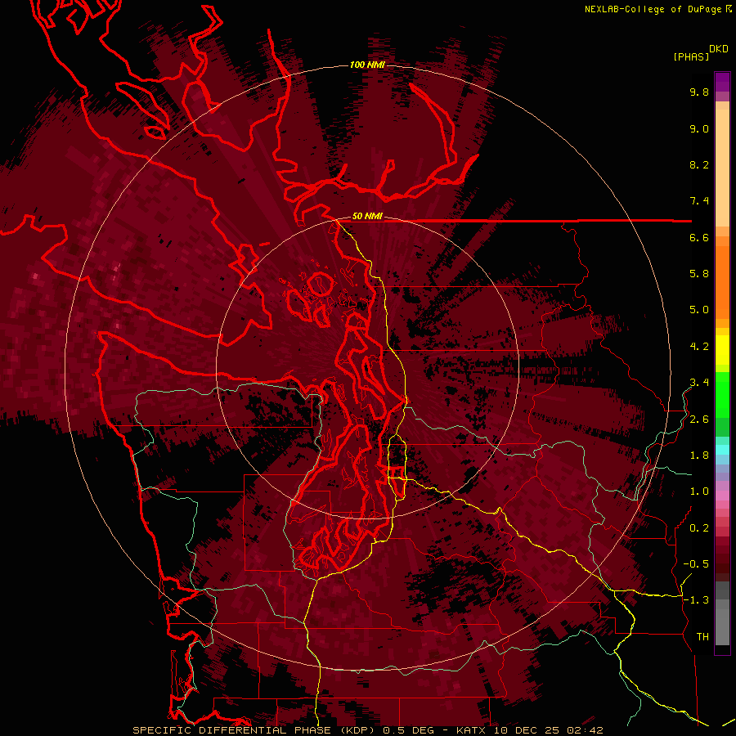This screenshot has height=736, width=736.
Task: Click the 2.6 legend value
Action: [x=699, y=420]
